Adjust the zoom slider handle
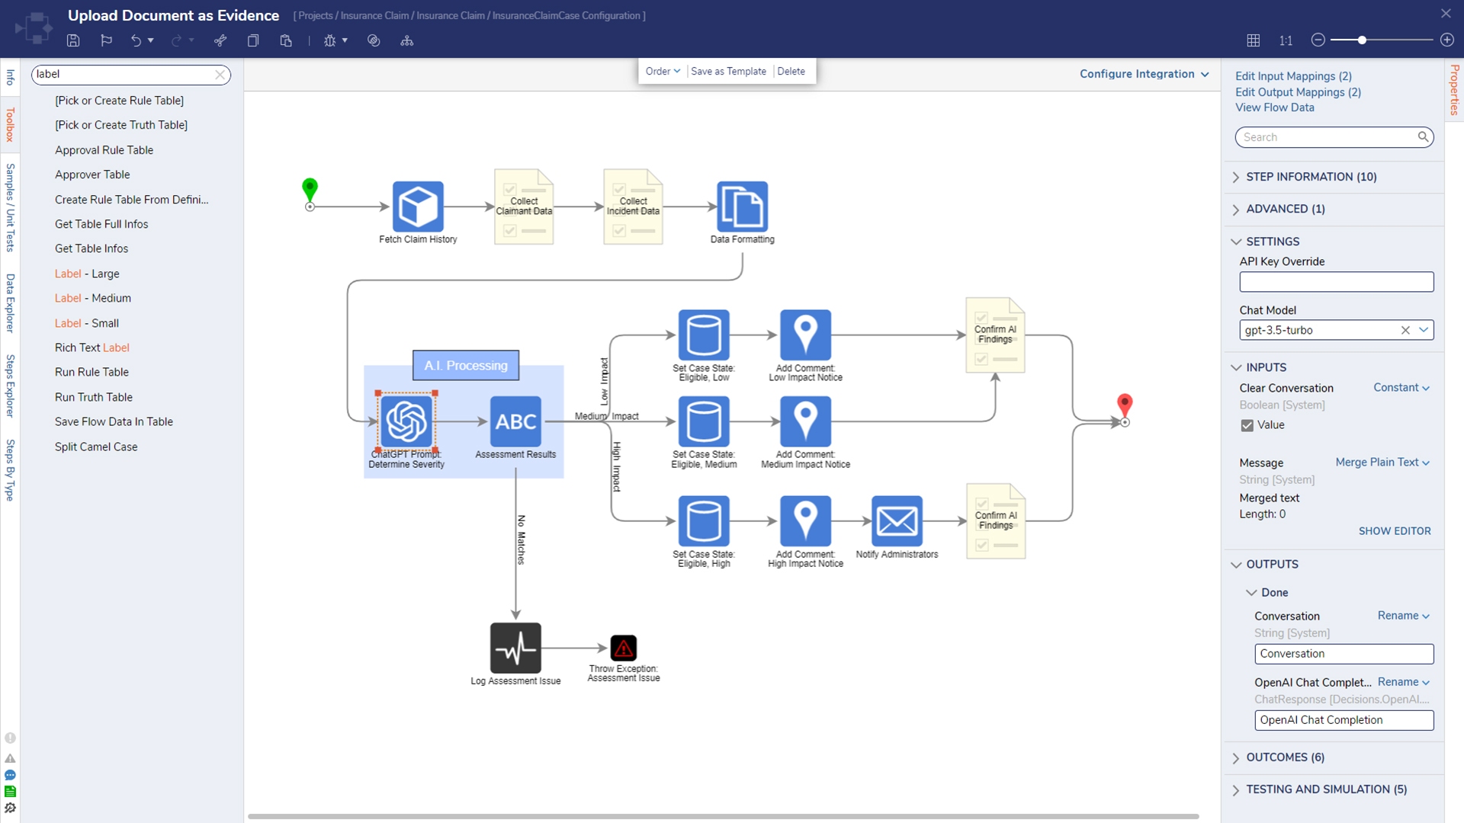 pyautogui.click(x=1361, y=40)
